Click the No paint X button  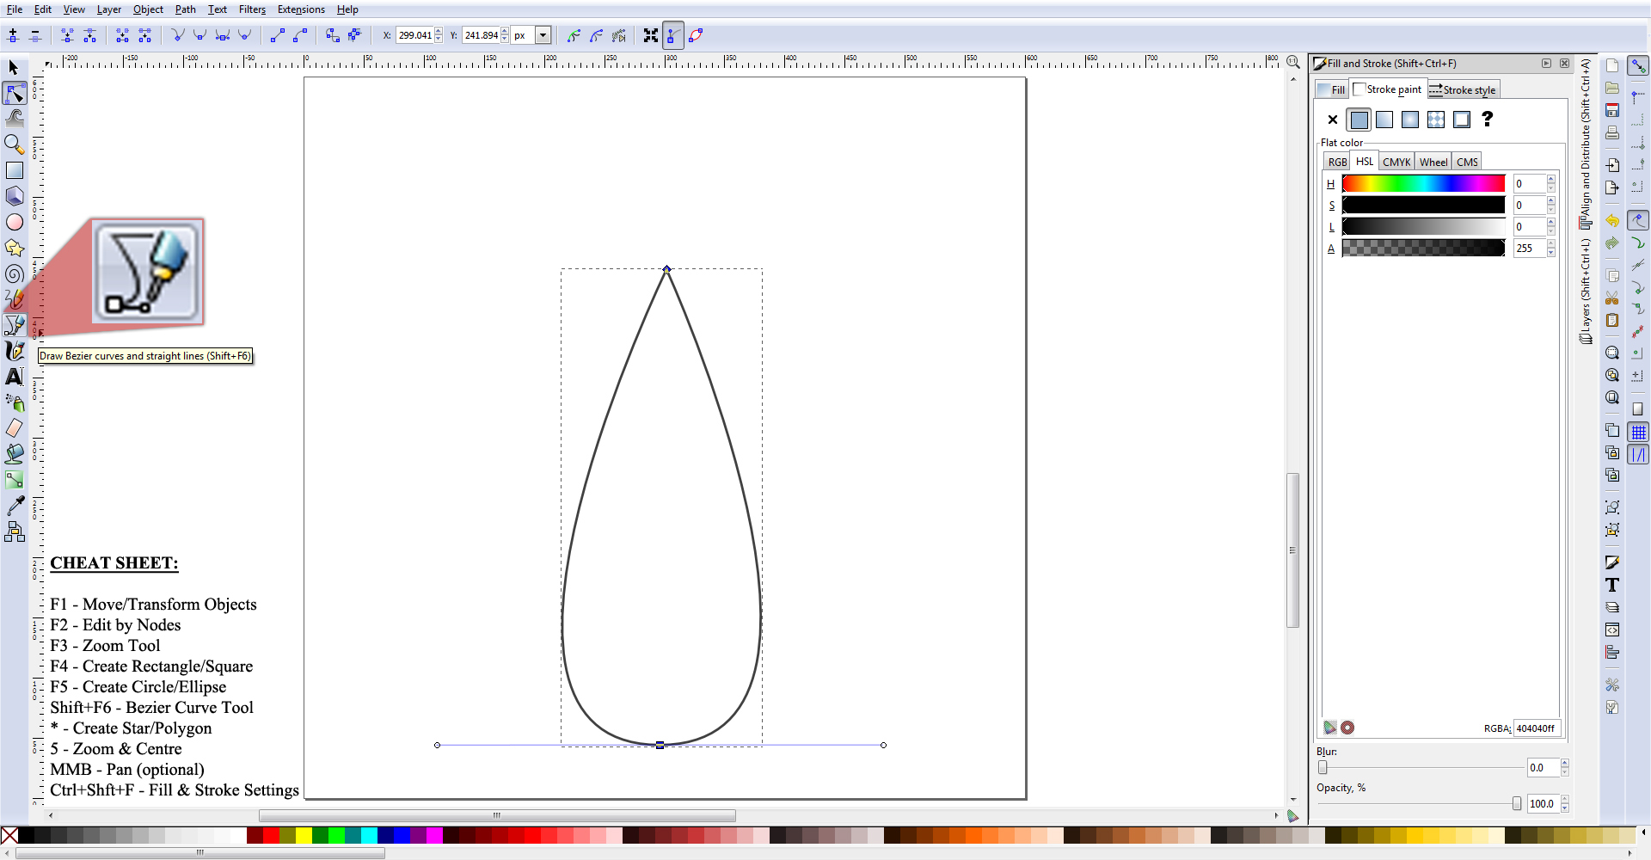pyautogui.click(x=1333, y=120)
